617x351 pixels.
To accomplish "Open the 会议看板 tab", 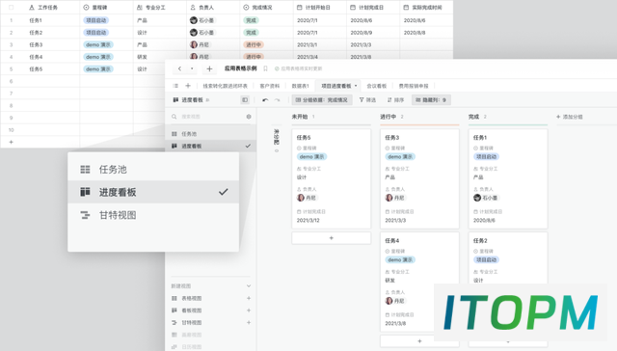I will [x=377, y=86].
